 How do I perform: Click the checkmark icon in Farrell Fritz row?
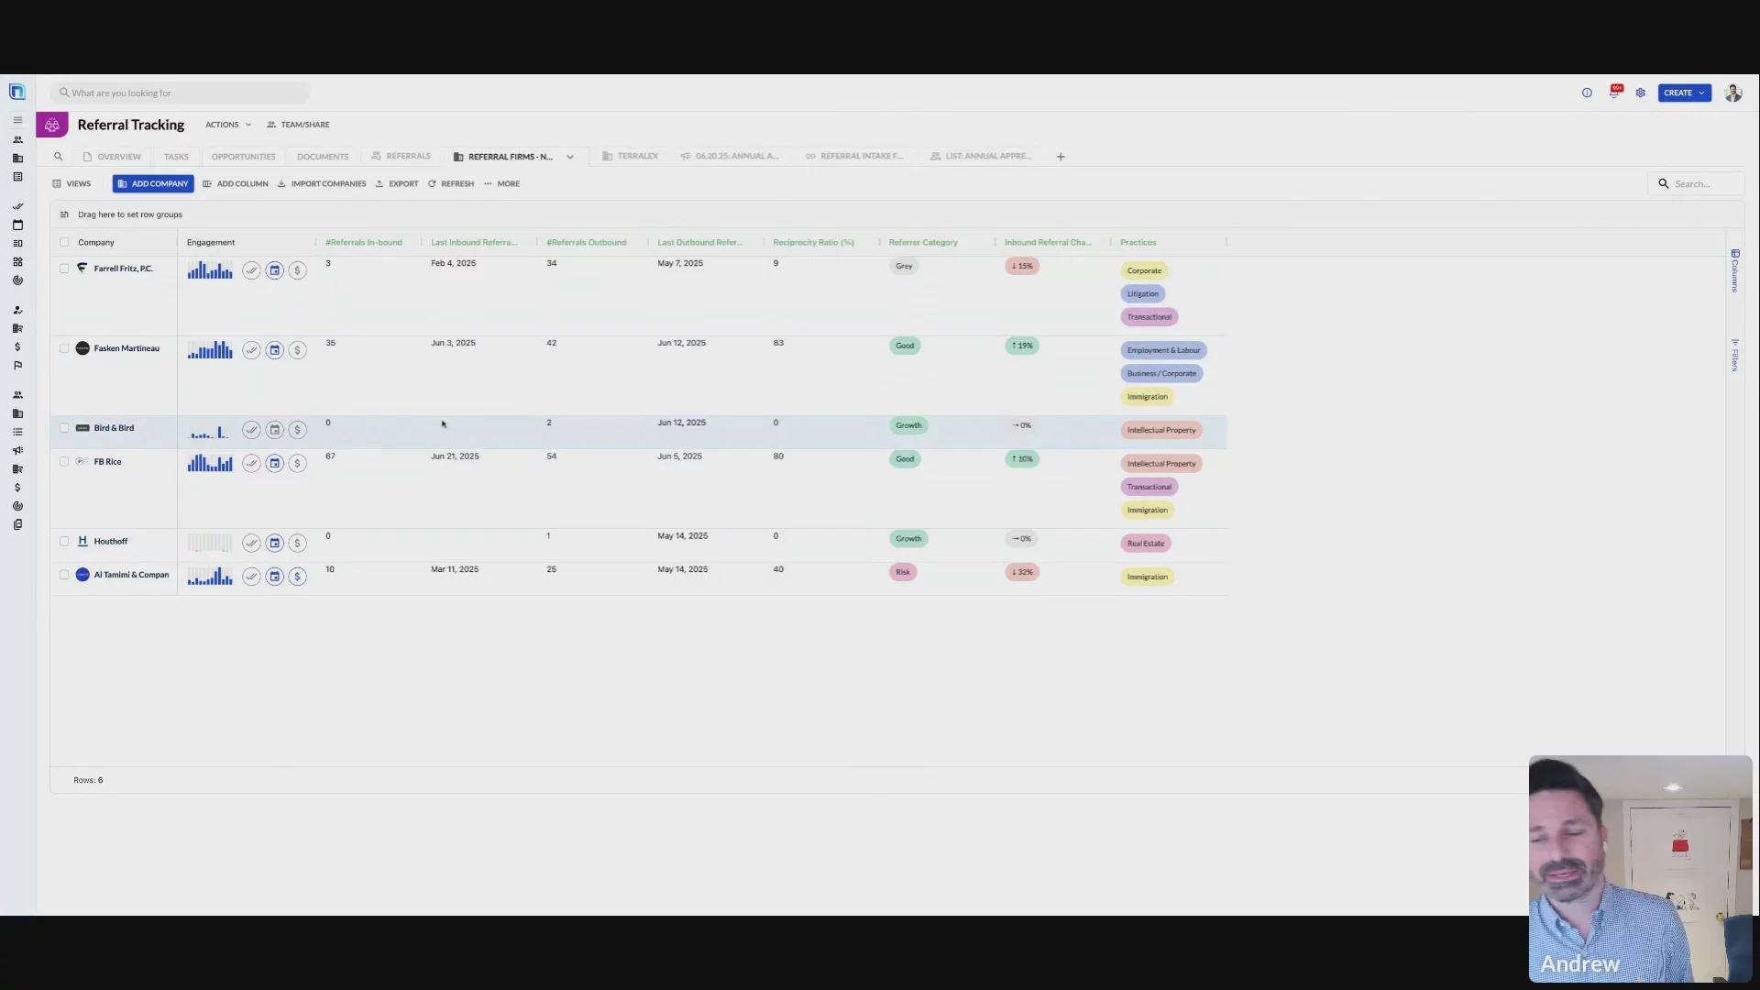point(251,270)
